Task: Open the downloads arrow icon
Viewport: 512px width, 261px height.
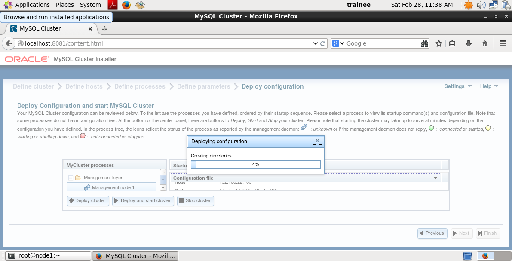Action: [x=469, y=43]
